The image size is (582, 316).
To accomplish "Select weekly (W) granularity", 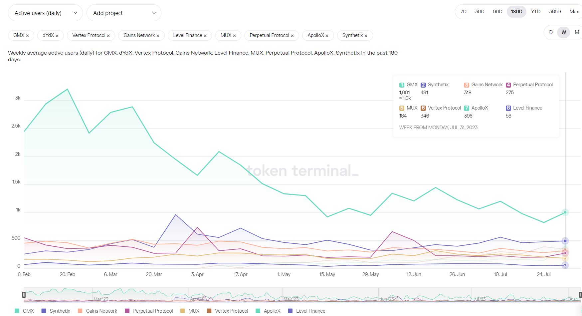I will coord(563,32).
